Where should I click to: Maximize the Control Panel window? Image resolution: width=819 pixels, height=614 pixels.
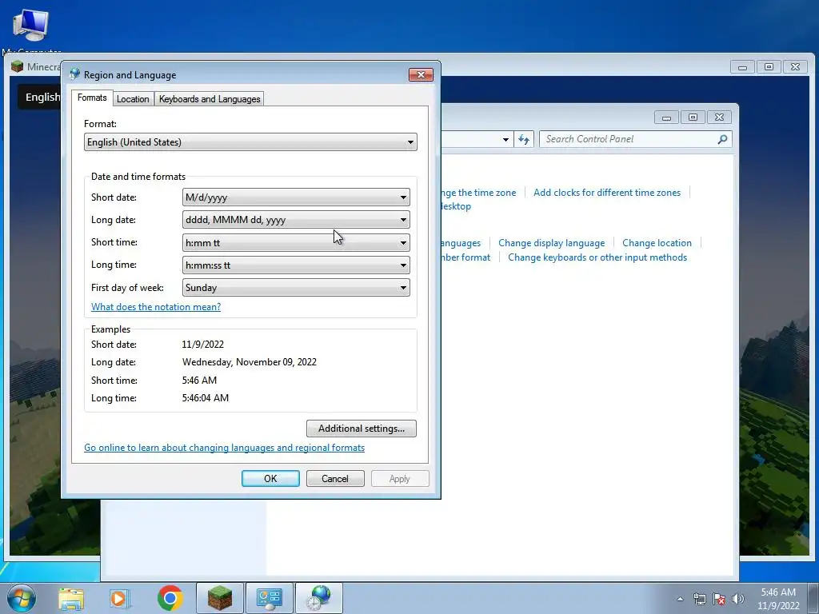(x=693, y=118)
